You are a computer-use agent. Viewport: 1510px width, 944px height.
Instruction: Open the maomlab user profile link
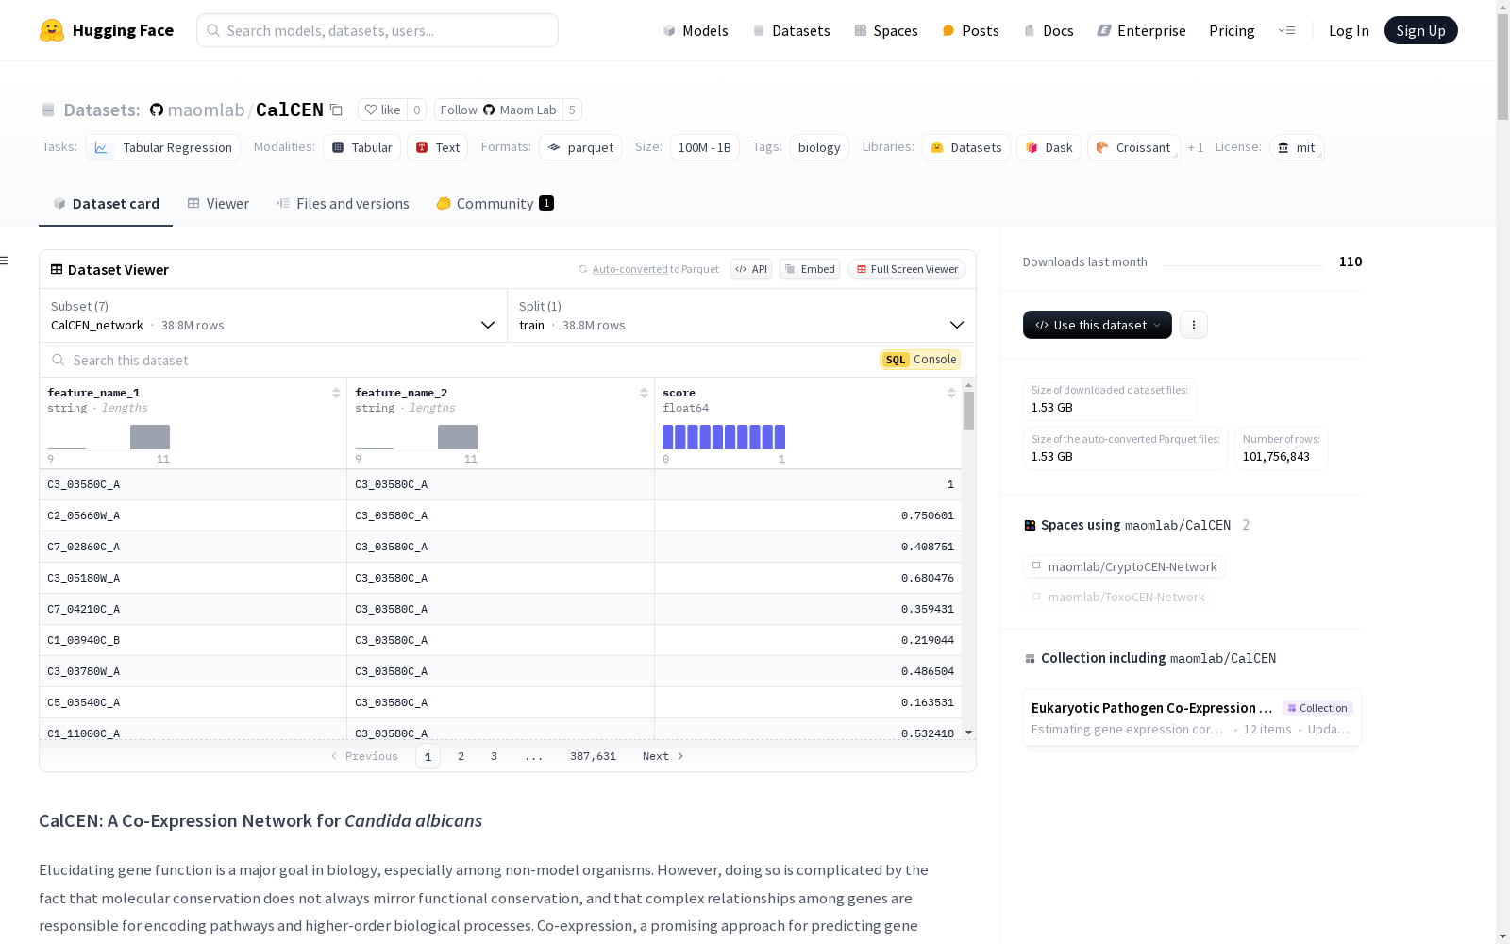206,110
